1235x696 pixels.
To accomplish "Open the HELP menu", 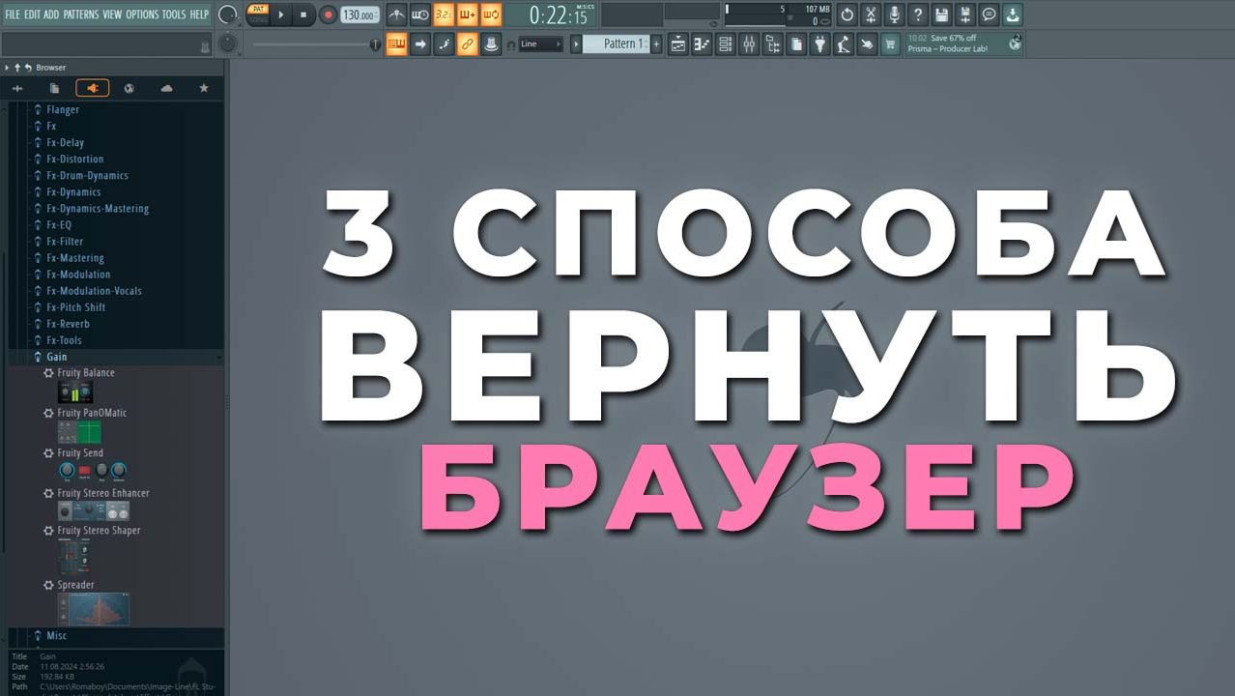I will pyautogui.click(x=199, y=14).
